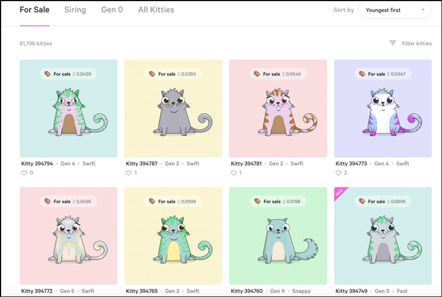
Task: Switch to the Siring tab
Action: coord(75,10)
